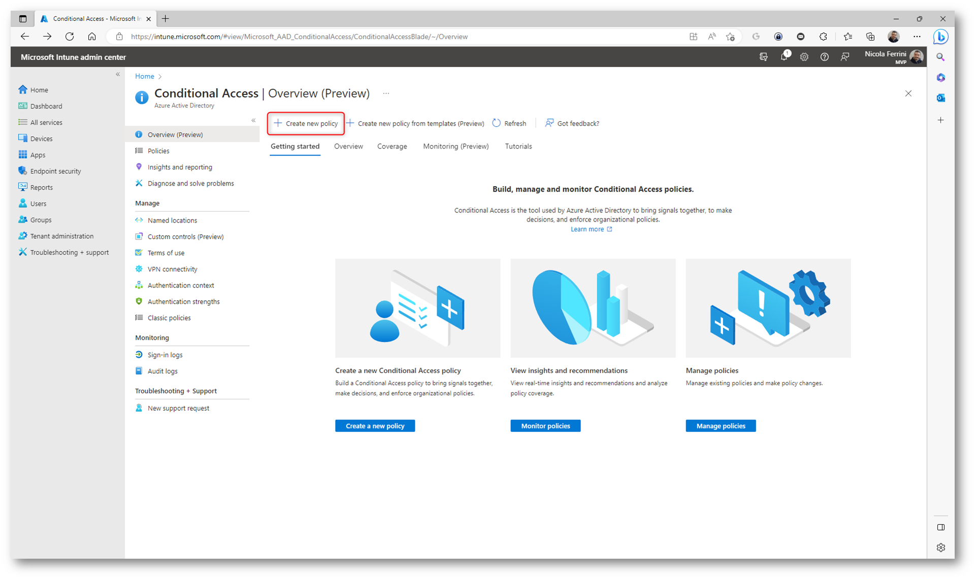Collapse the left navigation sidebar
The image size is (976, 580).
coord(118,75)
